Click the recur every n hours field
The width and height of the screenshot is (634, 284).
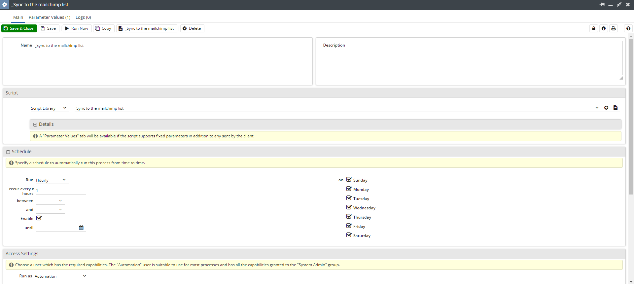click(61, 190)
